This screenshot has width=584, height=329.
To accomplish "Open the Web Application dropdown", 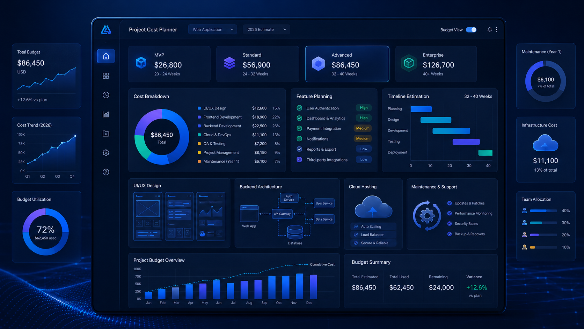I will tap(212, 30).
